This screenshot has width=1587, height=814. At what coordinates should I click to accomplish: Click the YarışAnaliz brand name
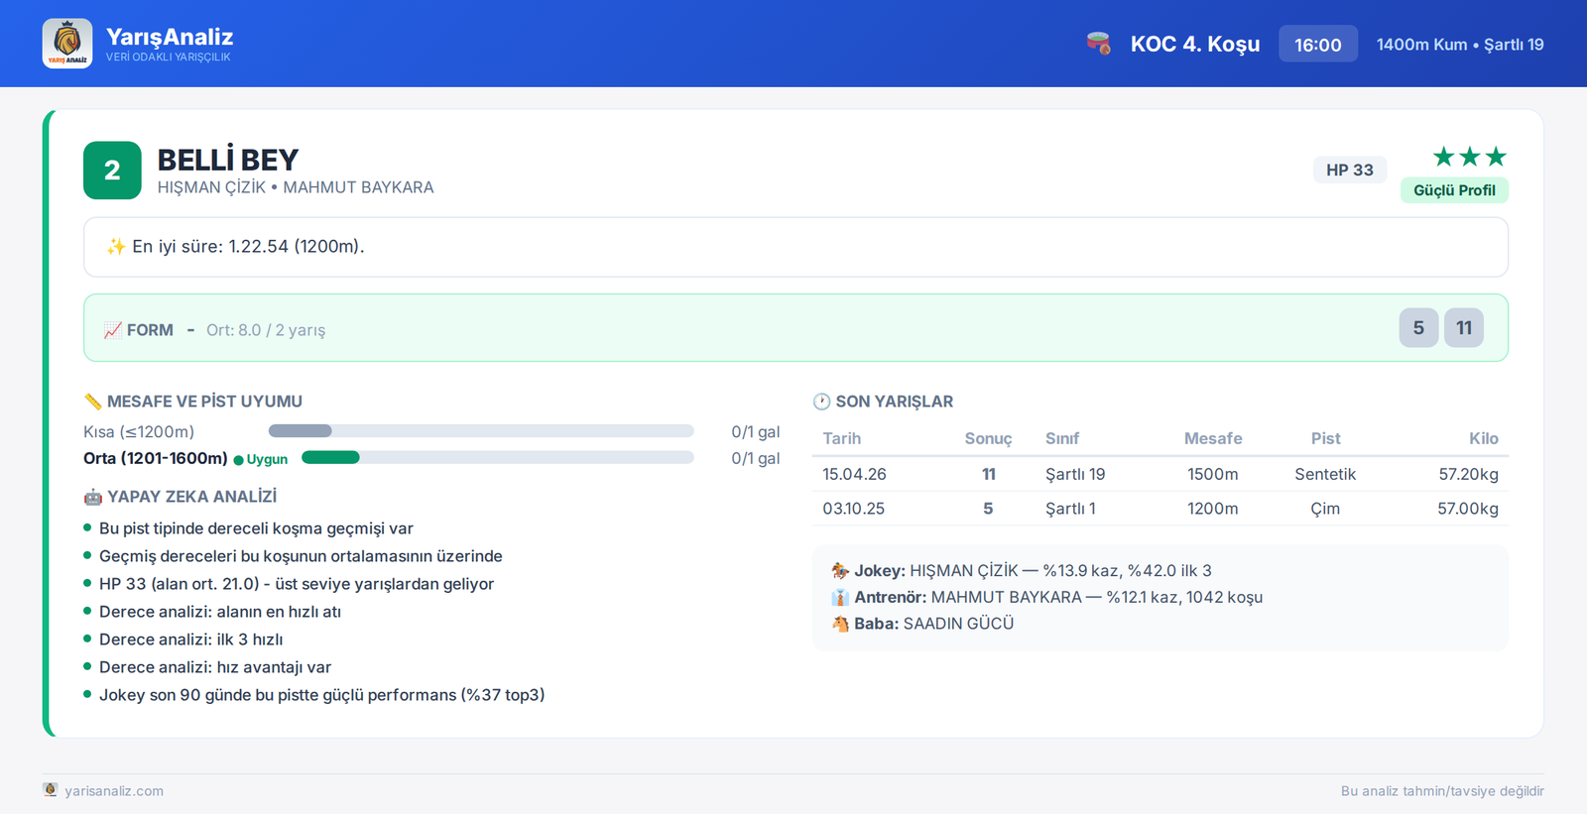click(x=170, y=37)
